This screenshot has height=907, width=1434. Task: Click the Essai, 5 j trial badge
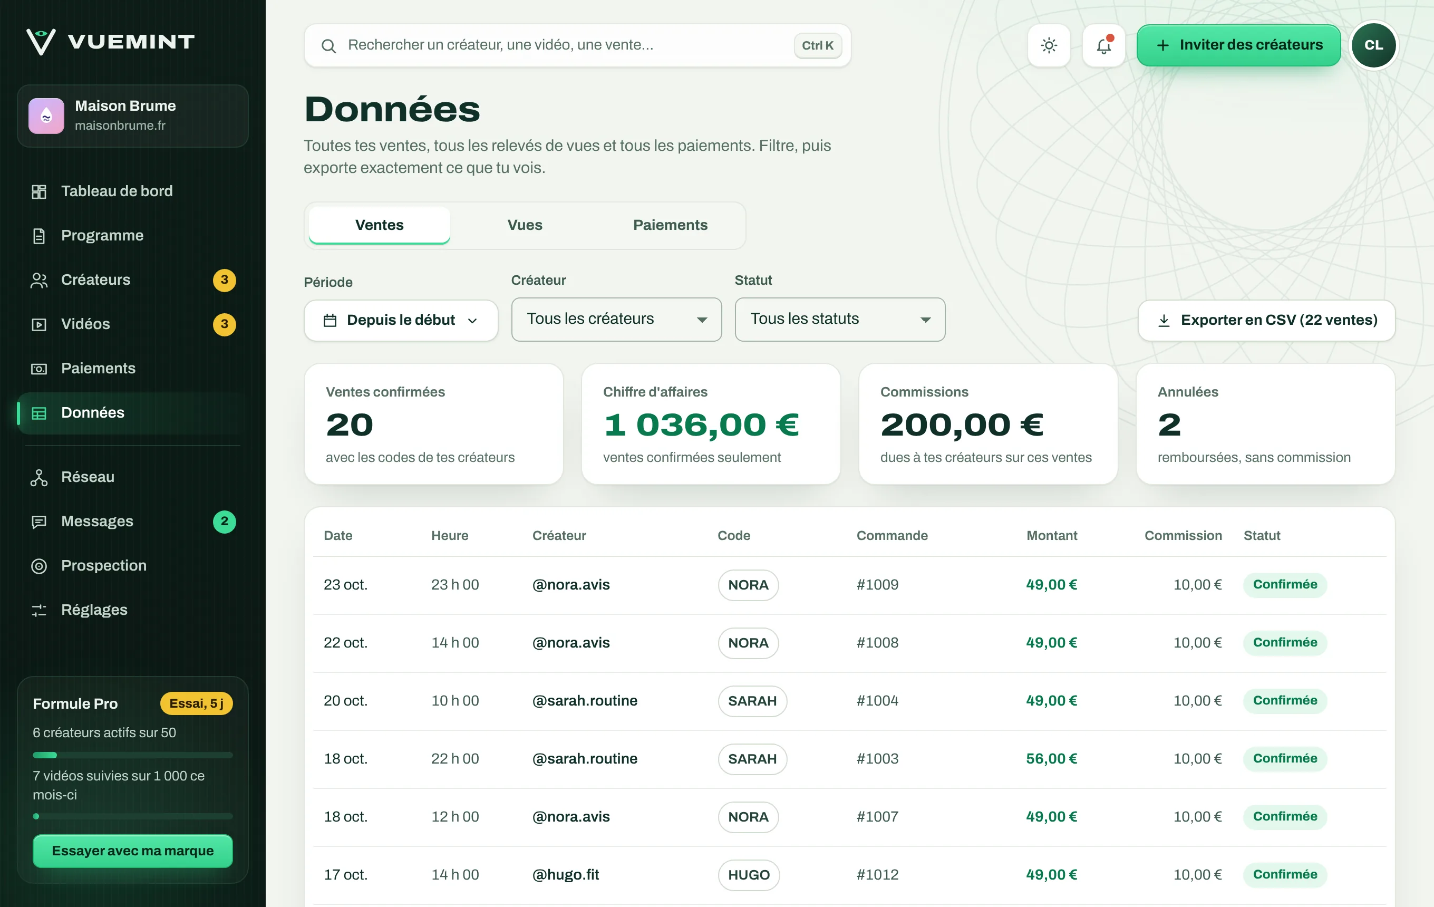coord(196,703)
